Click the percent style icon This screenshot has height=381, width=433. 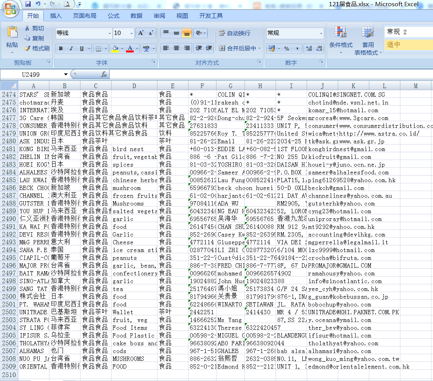point(286,49)
